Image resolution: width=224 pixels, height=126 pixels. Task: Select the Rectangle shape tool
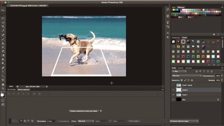coord(3,80)
